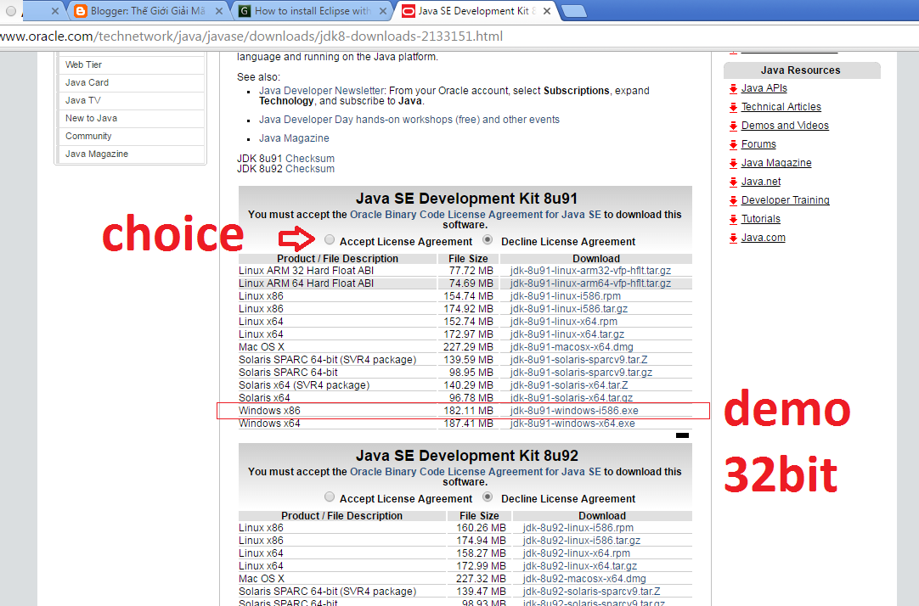The image size is (919, 606).
Task: Select Decline License Agreement for JDK 8u91
Action: (x=488, y=239)
